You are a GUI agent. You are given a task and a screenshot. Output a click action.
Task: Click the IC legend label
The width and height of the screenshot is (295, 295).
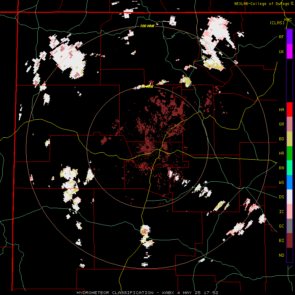[x=281, y=212]
